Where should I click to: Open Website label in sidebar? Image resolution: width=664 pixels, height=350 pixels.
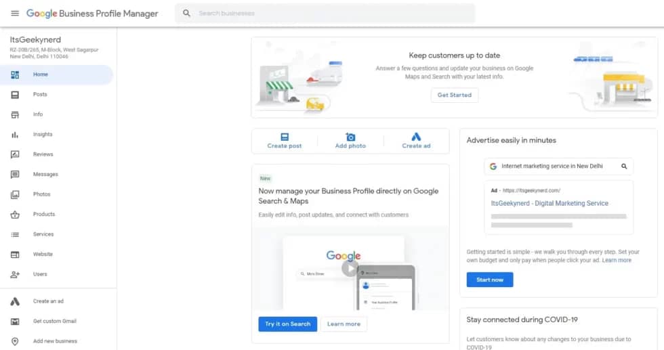click(x=43, y=254)
